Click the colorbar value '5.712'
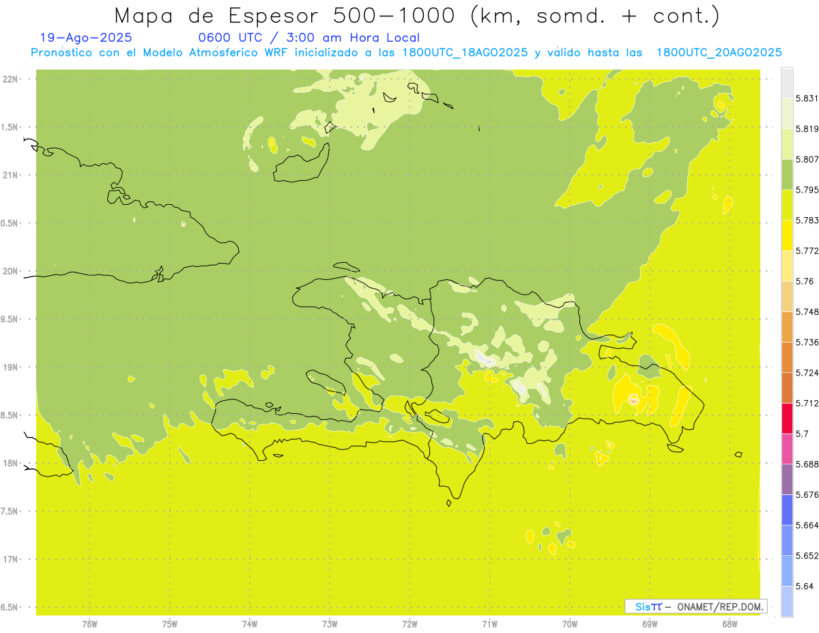 [x=807, y=403]
